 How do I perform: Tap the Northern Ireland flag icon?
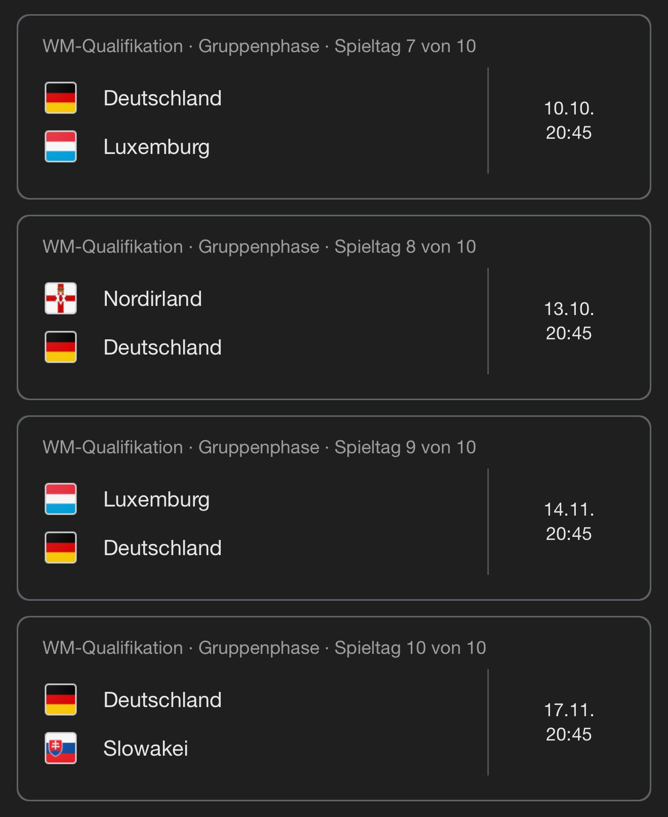(61, 298)
